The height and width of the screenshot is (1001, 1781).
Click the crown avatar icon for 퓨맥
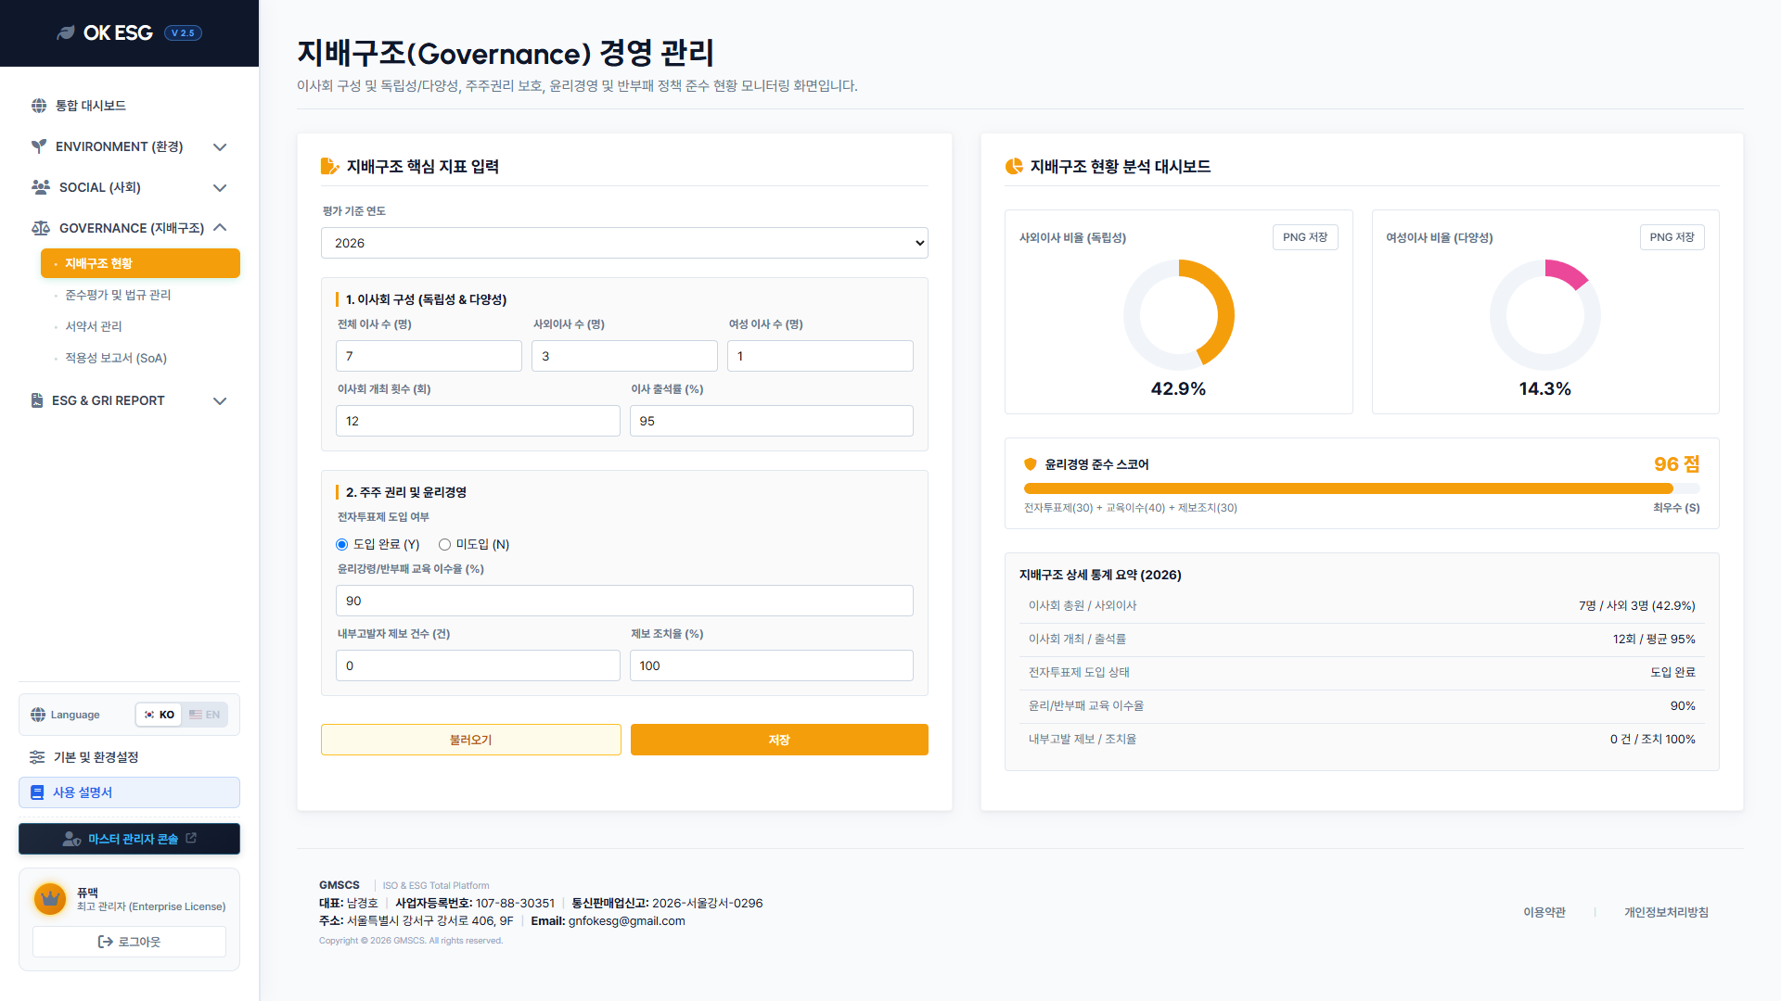(x=50, y=899)
